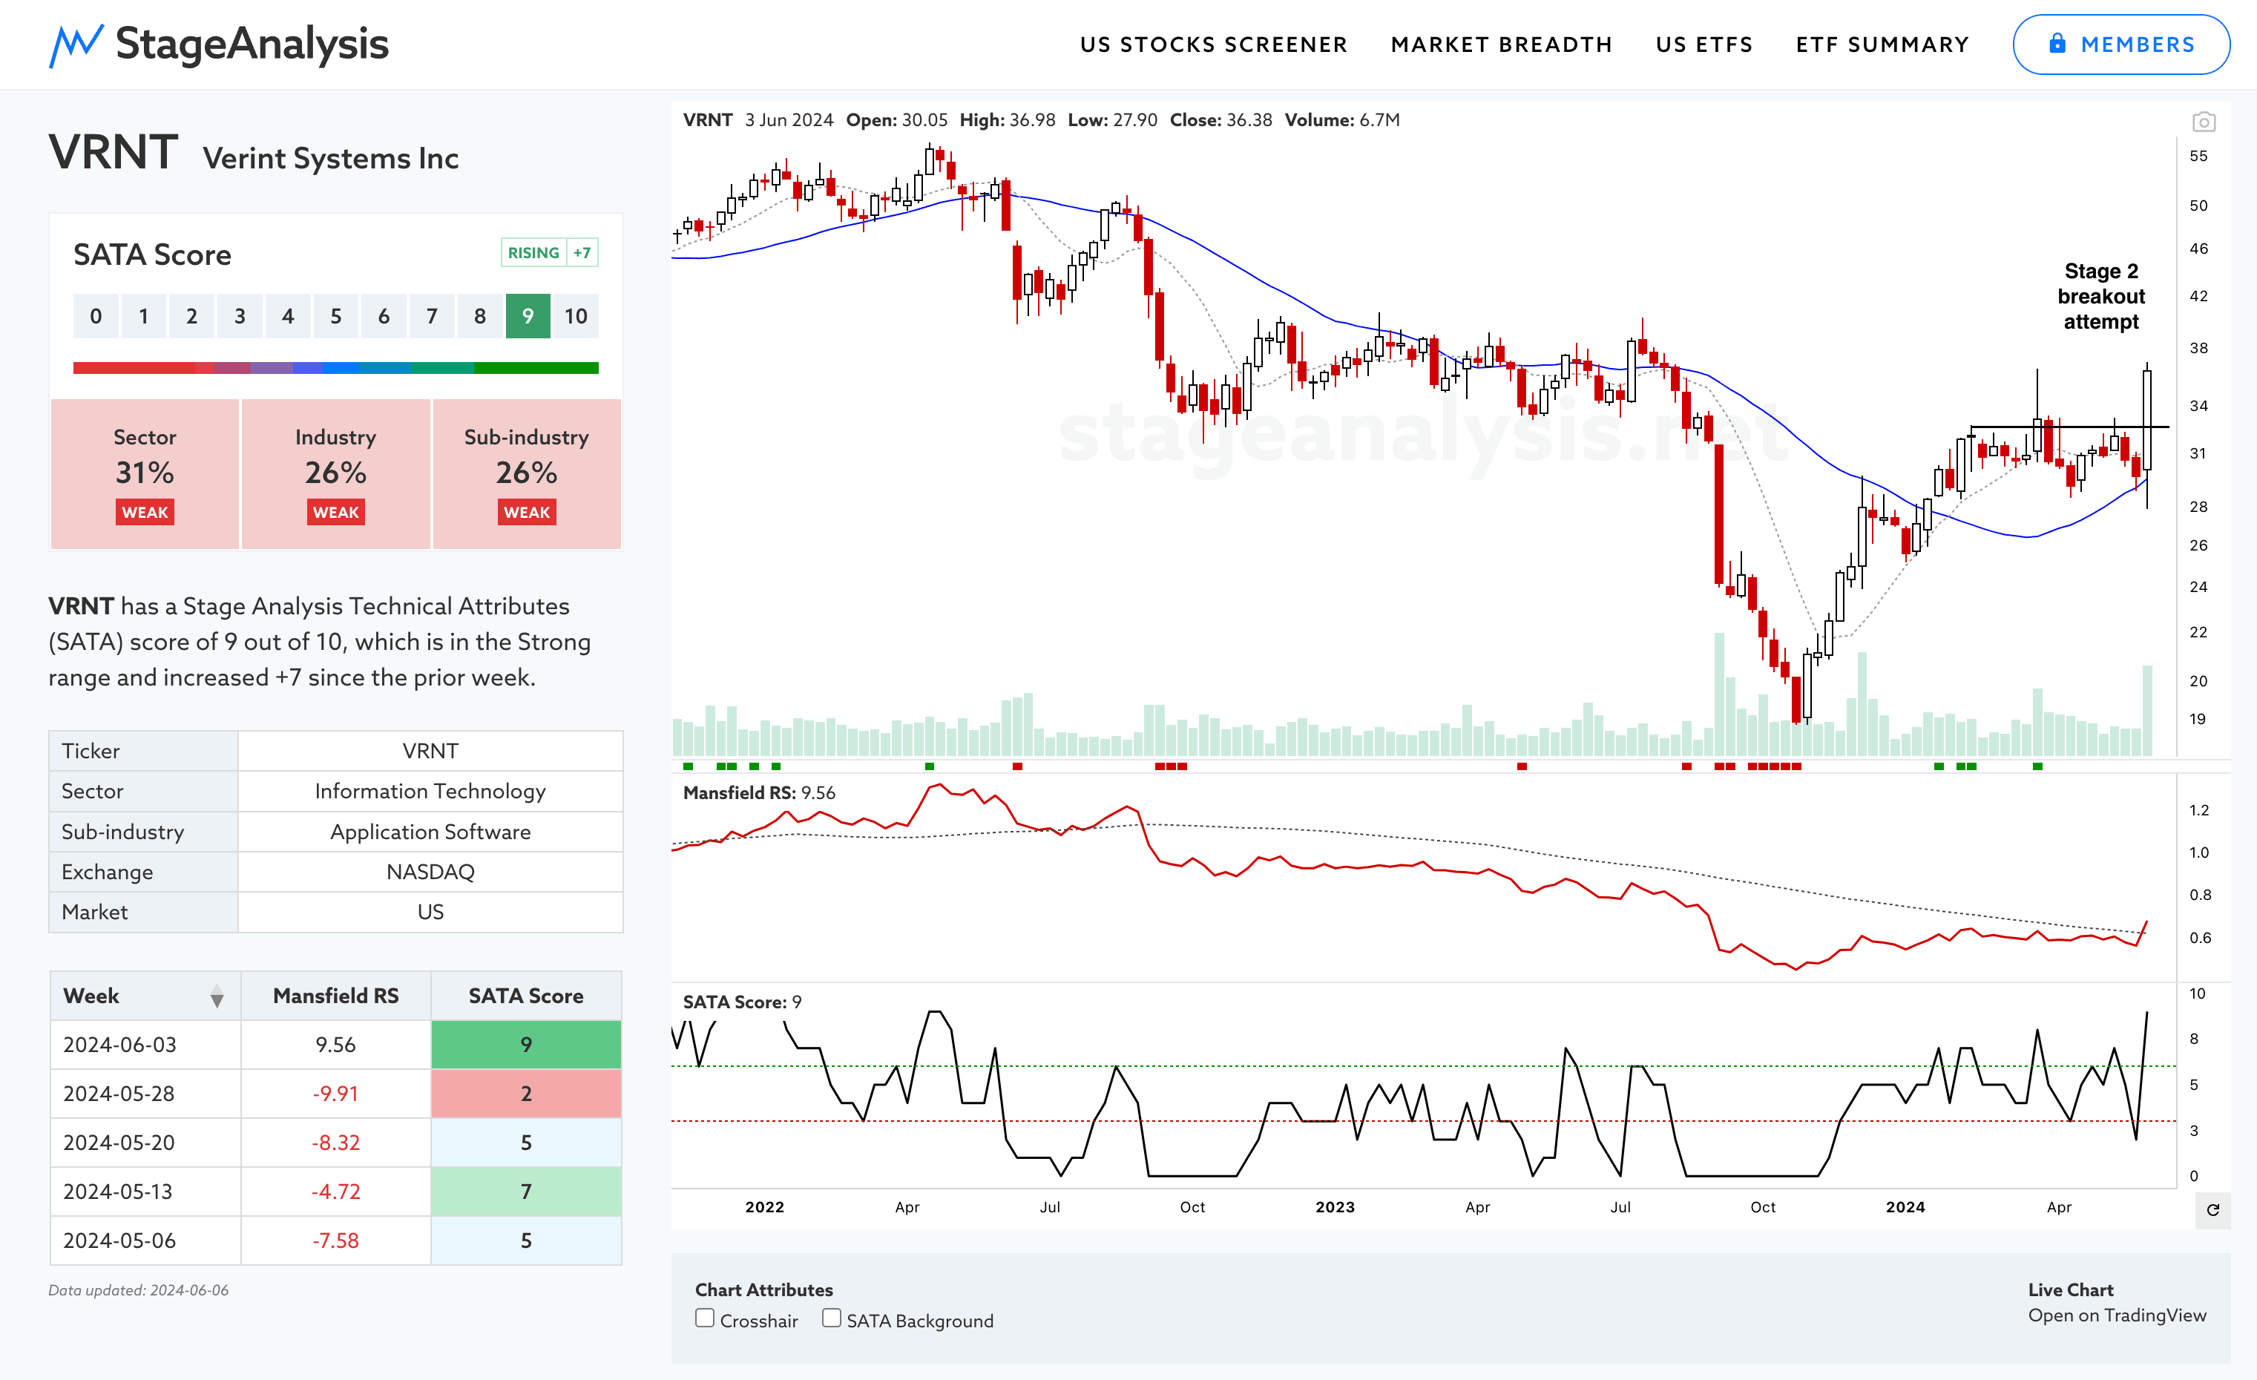Click the Verint Systems Inc heading
The height and width of the screenshot is (1380, 2257).
pos(331,159)
